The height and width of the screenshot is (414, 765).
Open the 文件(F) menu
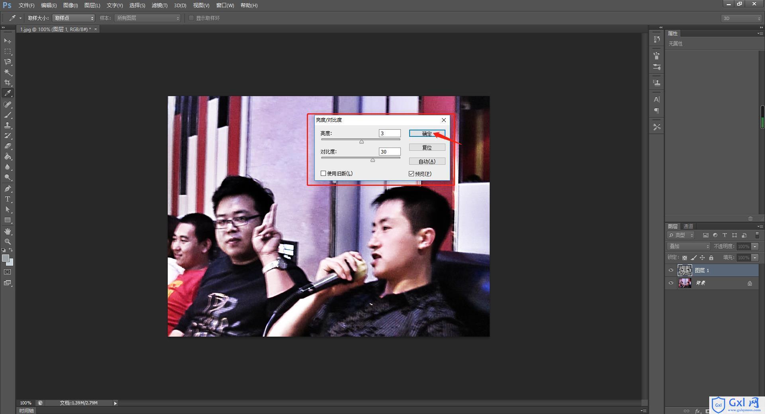(x=26, y=5)
